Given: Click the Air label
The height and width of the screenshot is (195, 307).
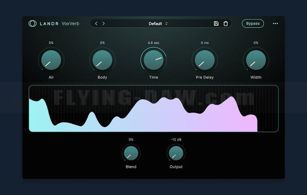Looking at the screenshot, I should pyautogui.click(x=51, y=77).
